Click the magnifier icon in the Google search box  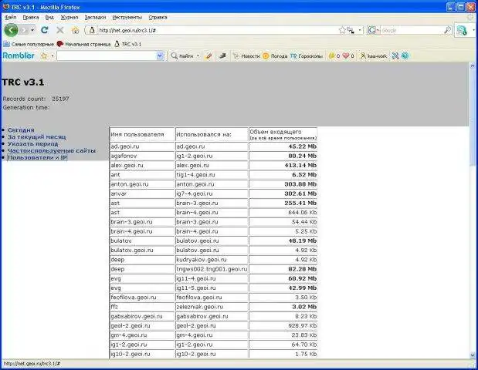click(448, 30)
